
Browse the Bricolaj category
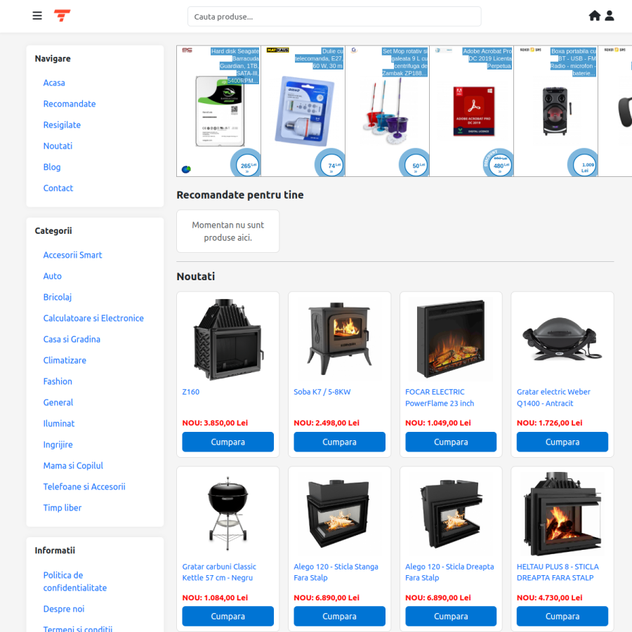coord(58,297)
